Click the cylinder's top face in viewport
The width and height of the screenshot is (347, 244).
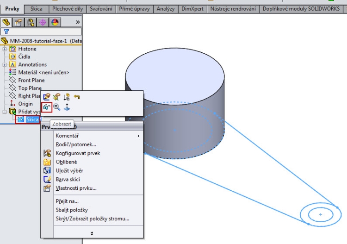175,75
